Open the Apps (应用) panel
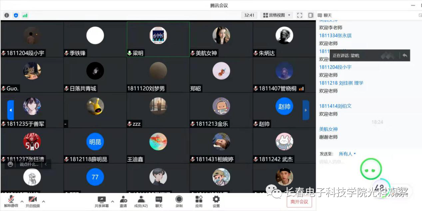 pyautogui.click(x=199, y=201)
